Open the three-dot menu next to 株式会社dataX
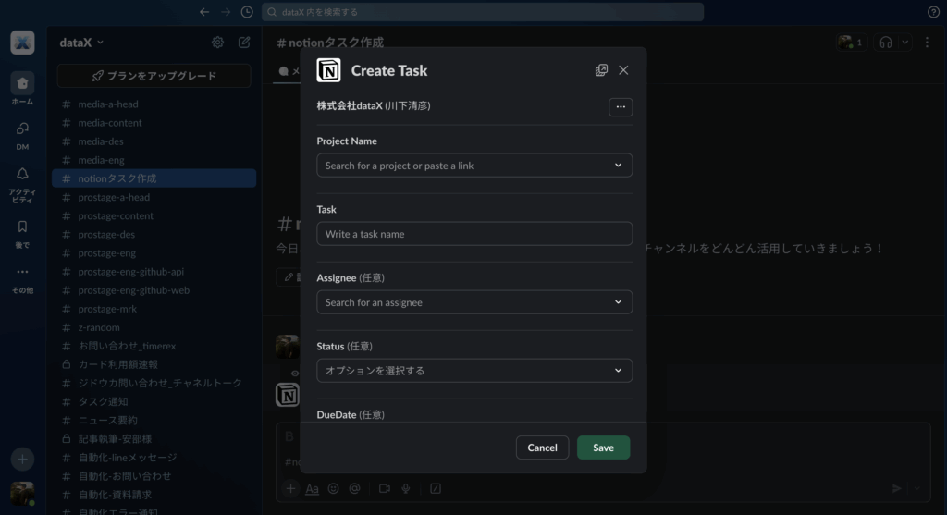The height and width of the screenshot is (515, 947). coord(621,107)
